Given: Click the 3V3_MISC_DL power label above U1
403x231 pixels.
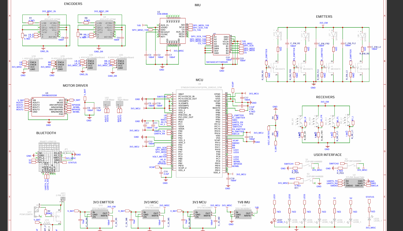Looking at the screenshot, I should coord(49,11).
